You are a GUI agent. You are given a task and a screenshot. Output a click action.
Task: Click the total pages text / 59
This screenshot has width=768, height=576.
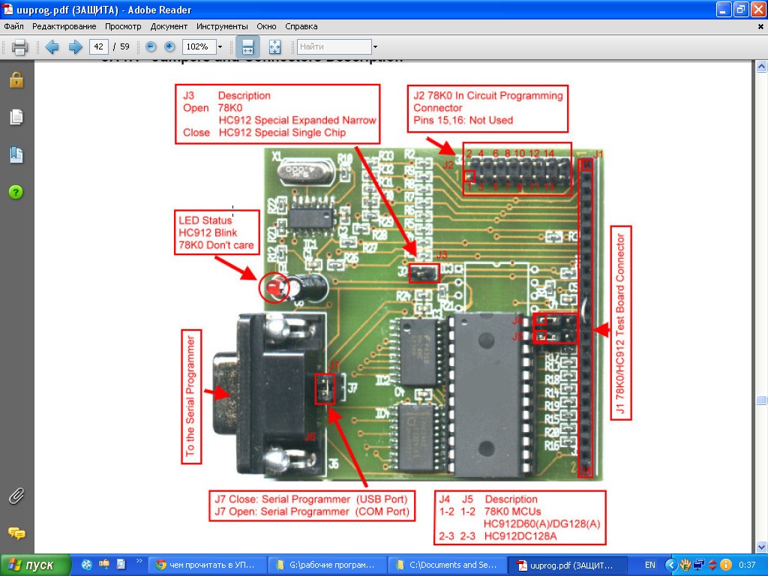(x=121, y=47)
